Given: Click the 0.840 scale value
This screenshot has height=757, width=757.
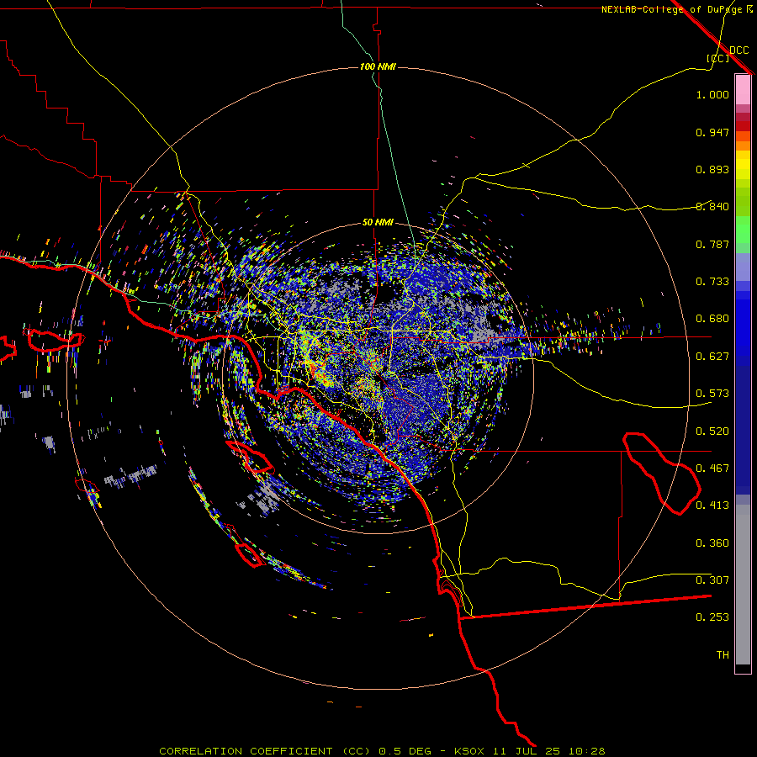Looking at the screenshot, I should tap(712, 207).
